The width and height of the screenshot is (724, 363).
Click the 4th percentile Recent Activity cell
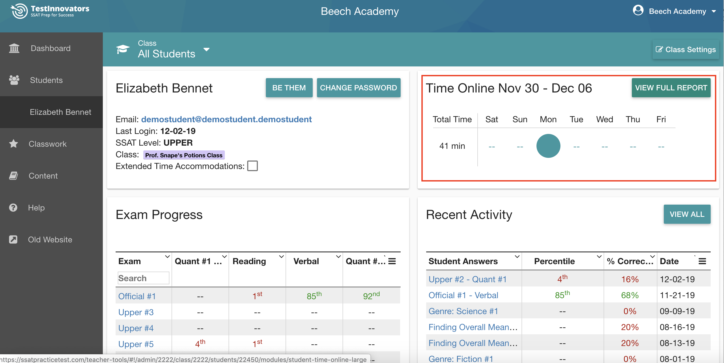point(562,278)
